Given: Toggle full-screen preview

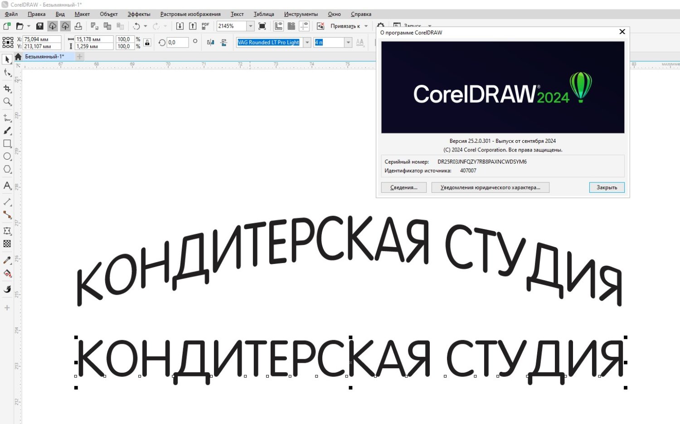Looking at the screenshot, I should tap(262, 26).
